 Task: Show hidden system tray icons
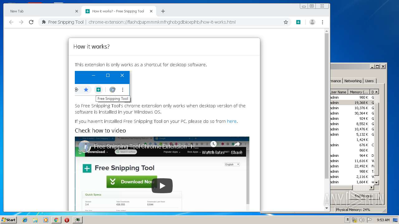[348, 220]
